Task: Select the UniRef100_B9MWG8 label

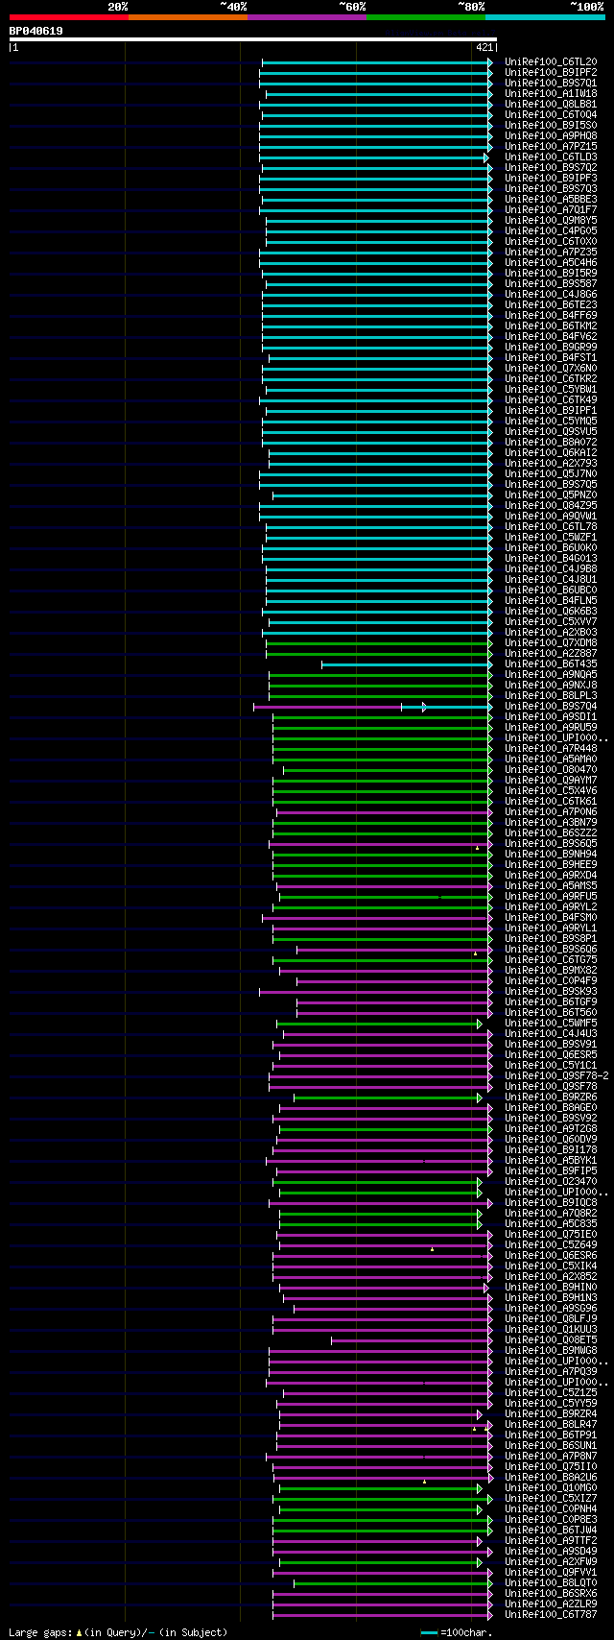Action: 551,1351
